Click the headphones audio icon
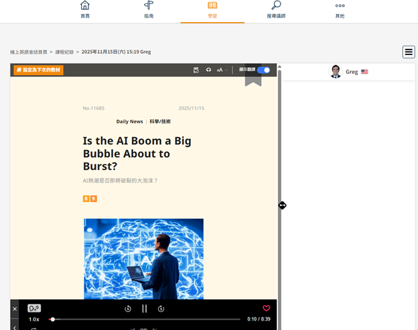This screenshot has height=330, width=418. coord(208,70)
